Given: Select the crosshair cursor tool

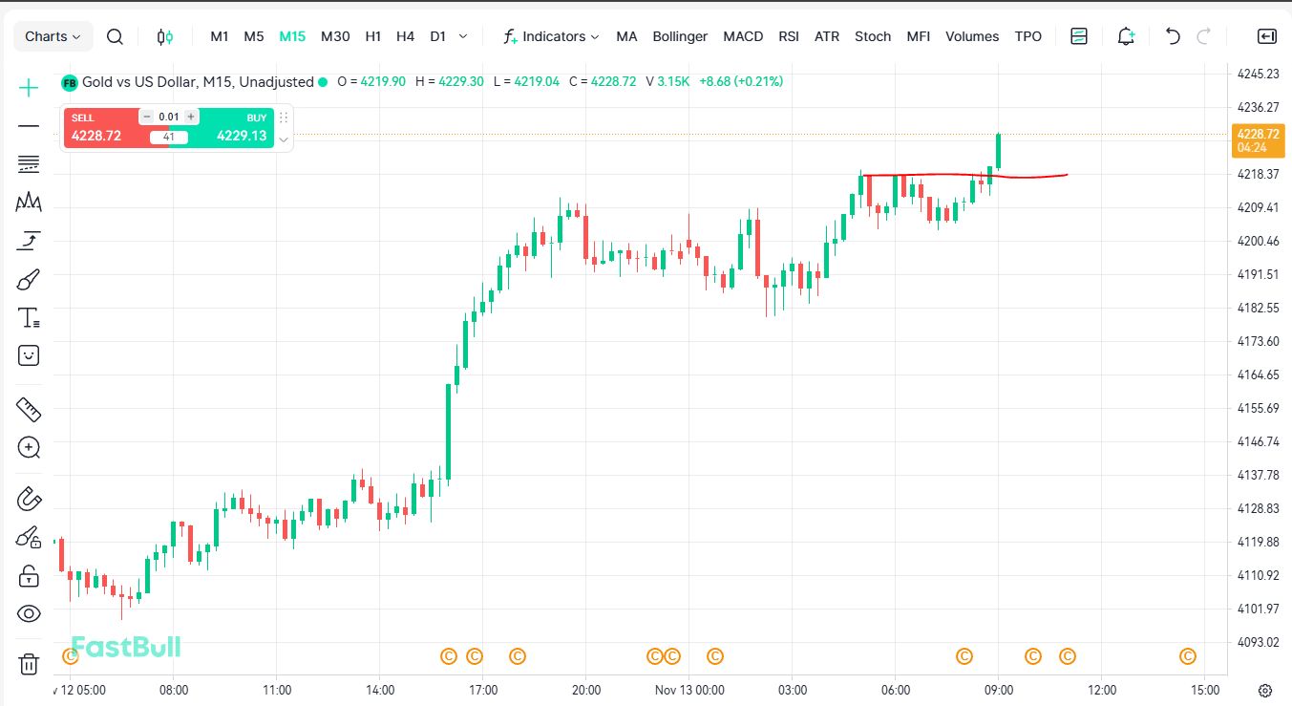Looking at the screenshot, I should pyautogui.click(x=29, y=88).
